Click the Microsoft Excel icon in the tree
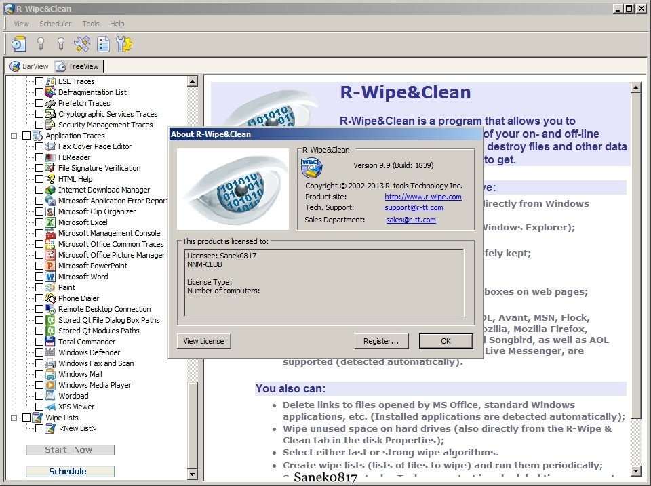This screenshot has height=486, width=651. tap(50, 222)
